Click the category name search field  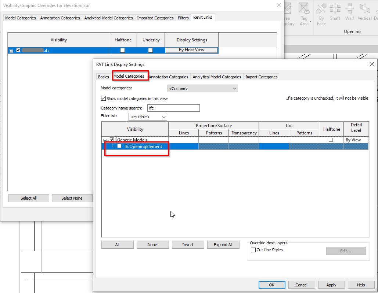173,108
